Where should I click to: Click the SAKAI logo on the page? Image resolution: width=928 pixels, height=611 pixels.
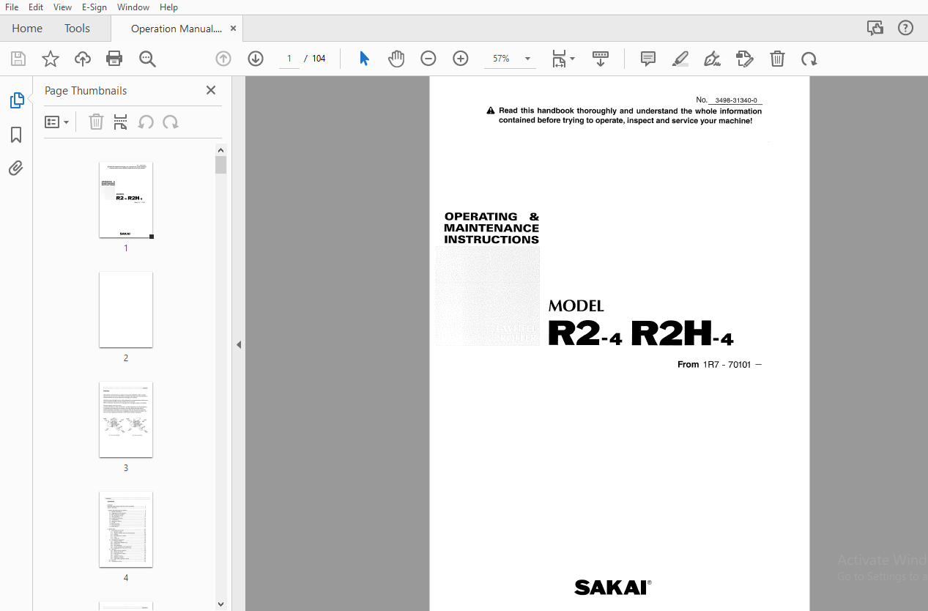click(x=612, y=588)
